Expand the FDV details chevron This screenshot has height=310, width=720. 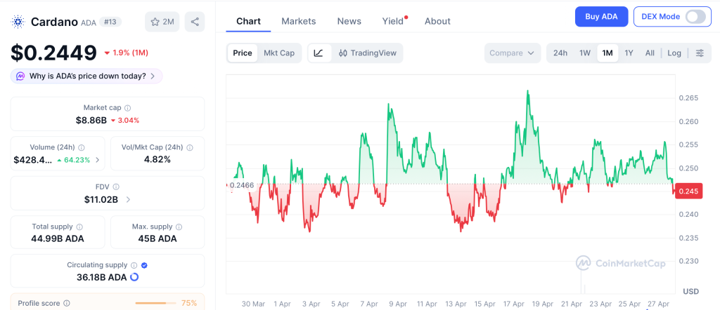pos(128,199)
